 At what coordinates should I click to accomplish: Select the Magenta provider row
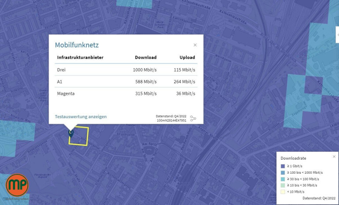click(x=126, y=93)
